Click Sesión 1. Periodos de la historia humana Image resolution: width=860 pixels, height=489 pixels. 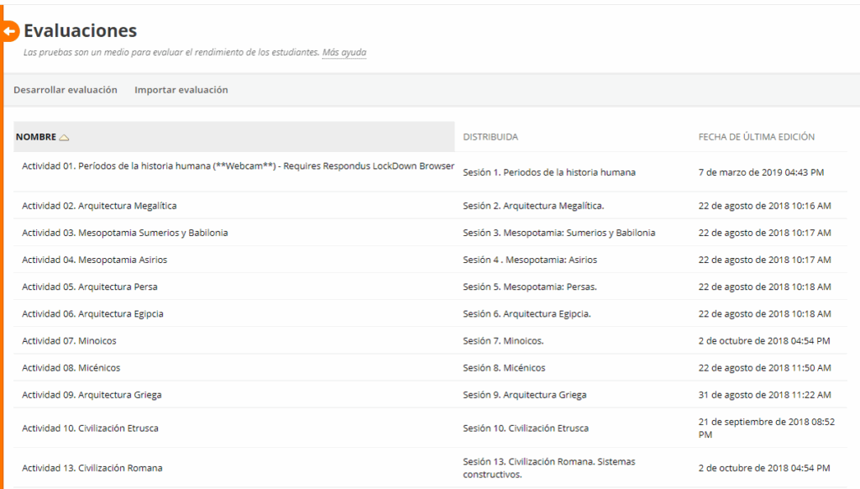pos(548,172)
